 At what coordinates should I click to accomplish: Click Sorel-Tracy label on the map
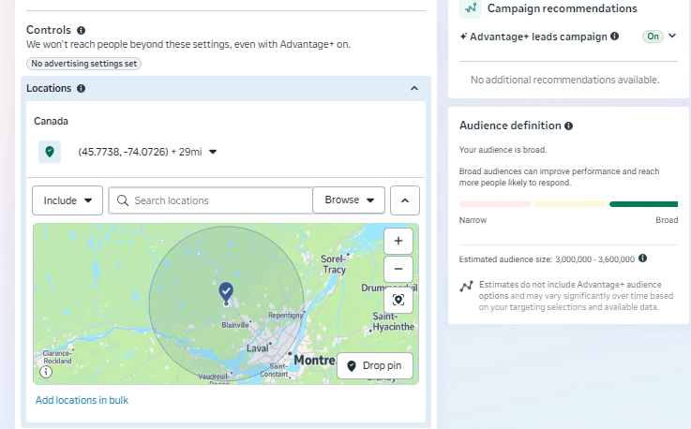334,264
